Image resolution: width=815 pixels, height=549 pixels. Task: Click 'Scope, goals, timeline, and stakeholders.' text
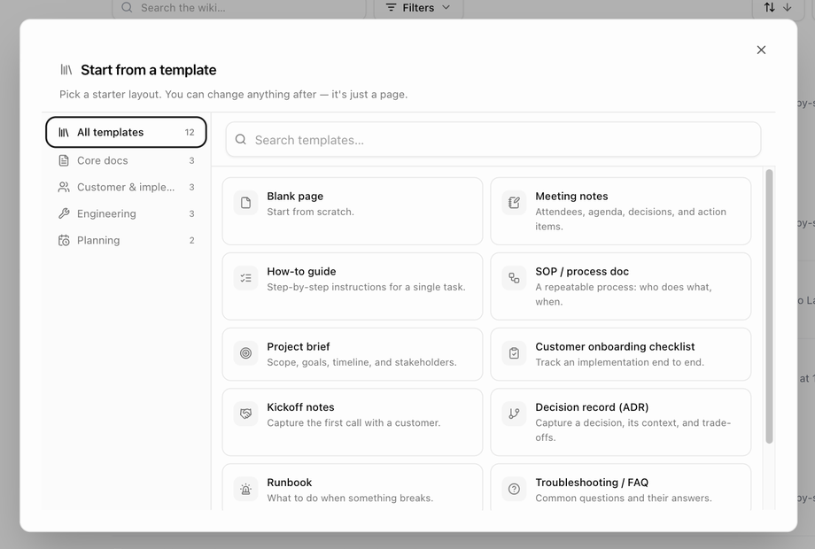tap(361, 362)
